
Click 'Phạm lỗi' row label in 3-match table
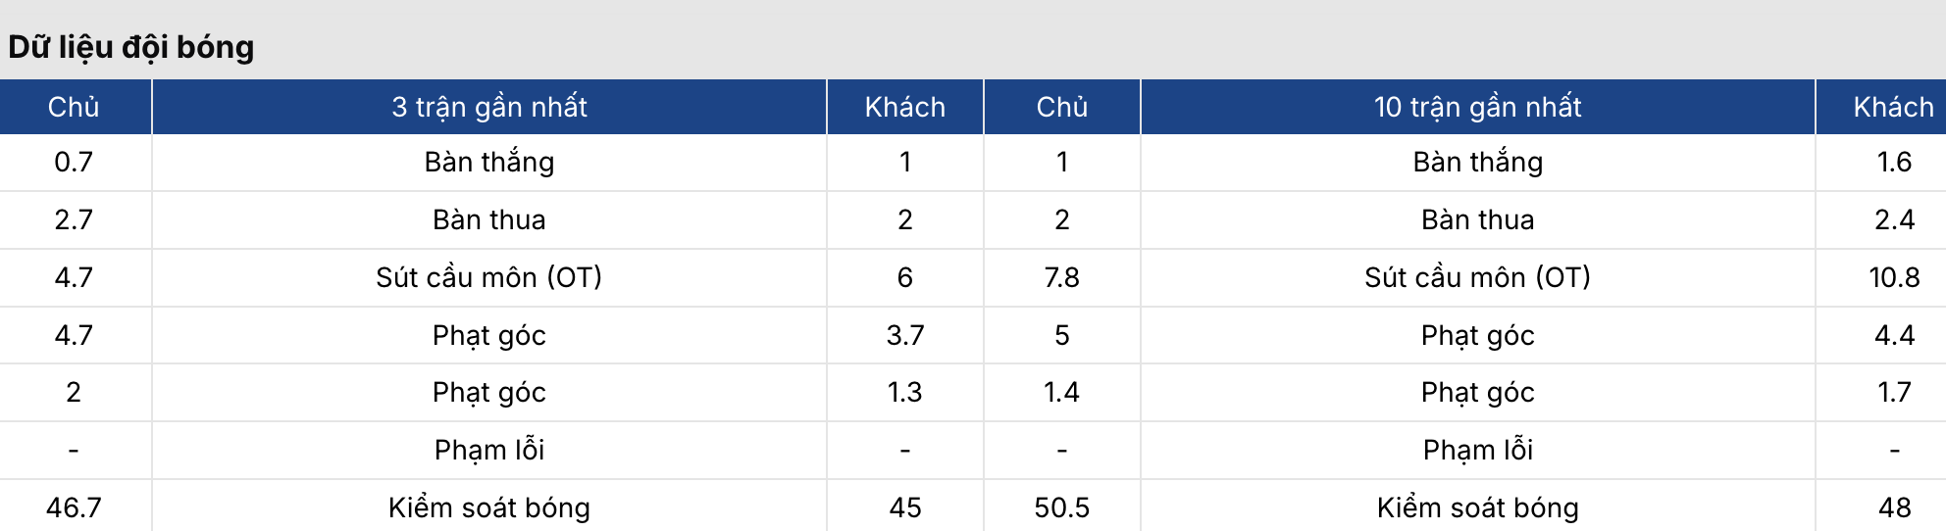(x=489, y=450)
